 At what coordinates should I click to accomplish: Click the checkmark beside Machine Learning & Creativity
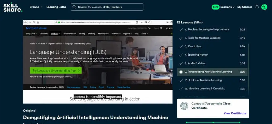point(181,89)
